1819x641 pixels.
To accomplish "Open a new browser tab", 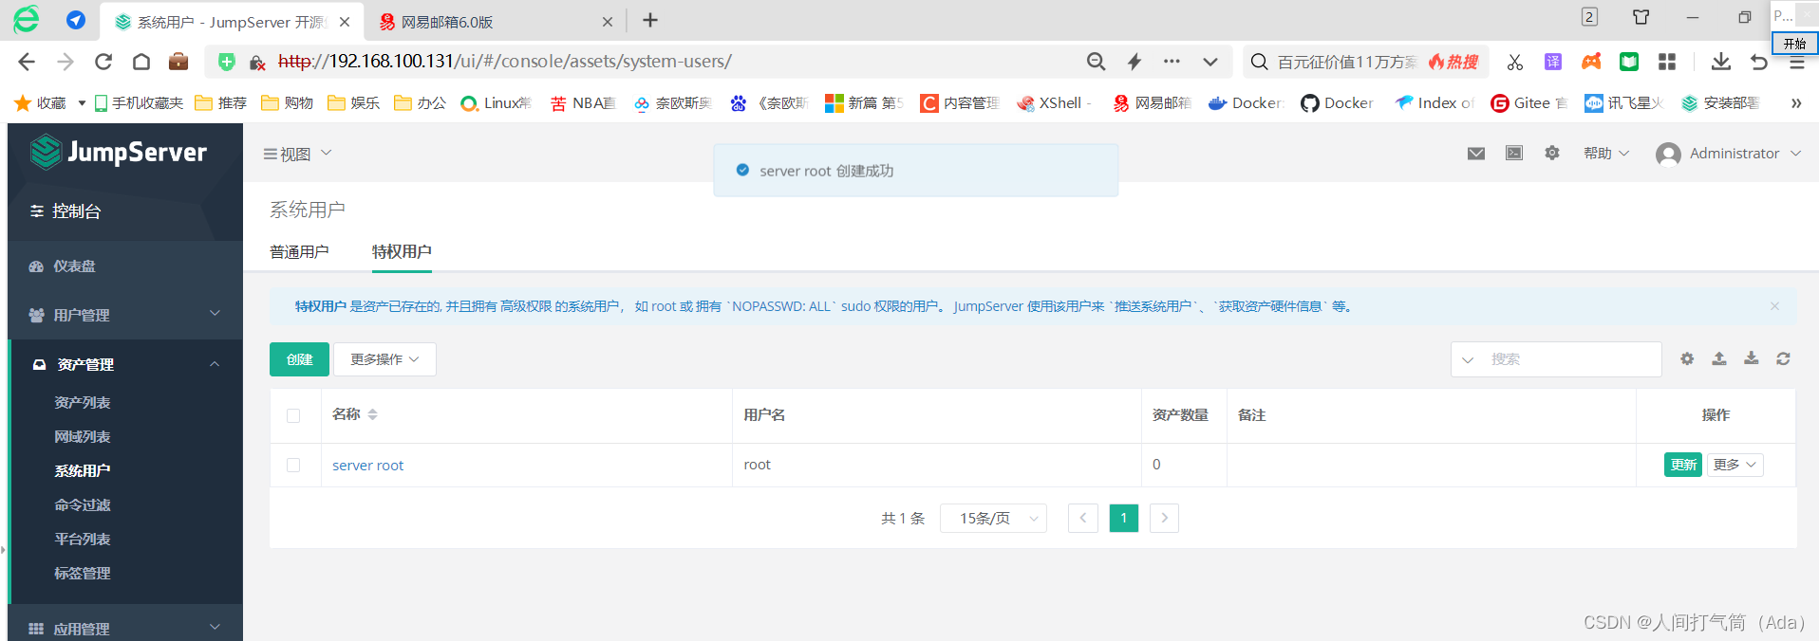I will click(x=650, y=20).
